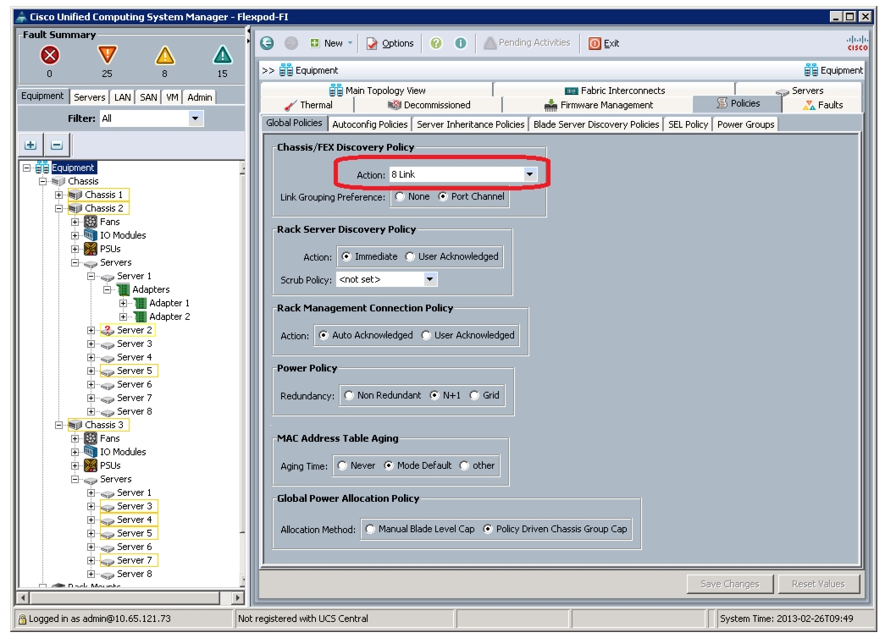Select Port Channel link grouping

[443, 196]
